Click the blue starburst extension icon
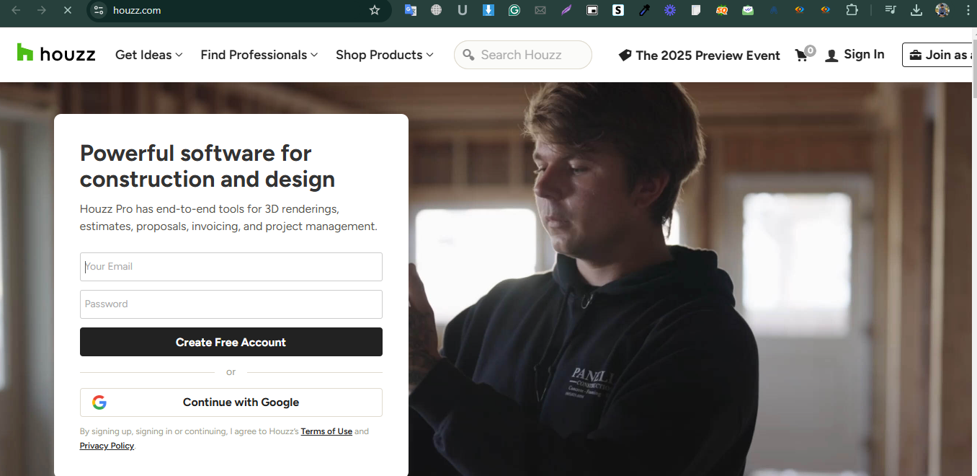 pyautogui.click(x=670, y=10)
